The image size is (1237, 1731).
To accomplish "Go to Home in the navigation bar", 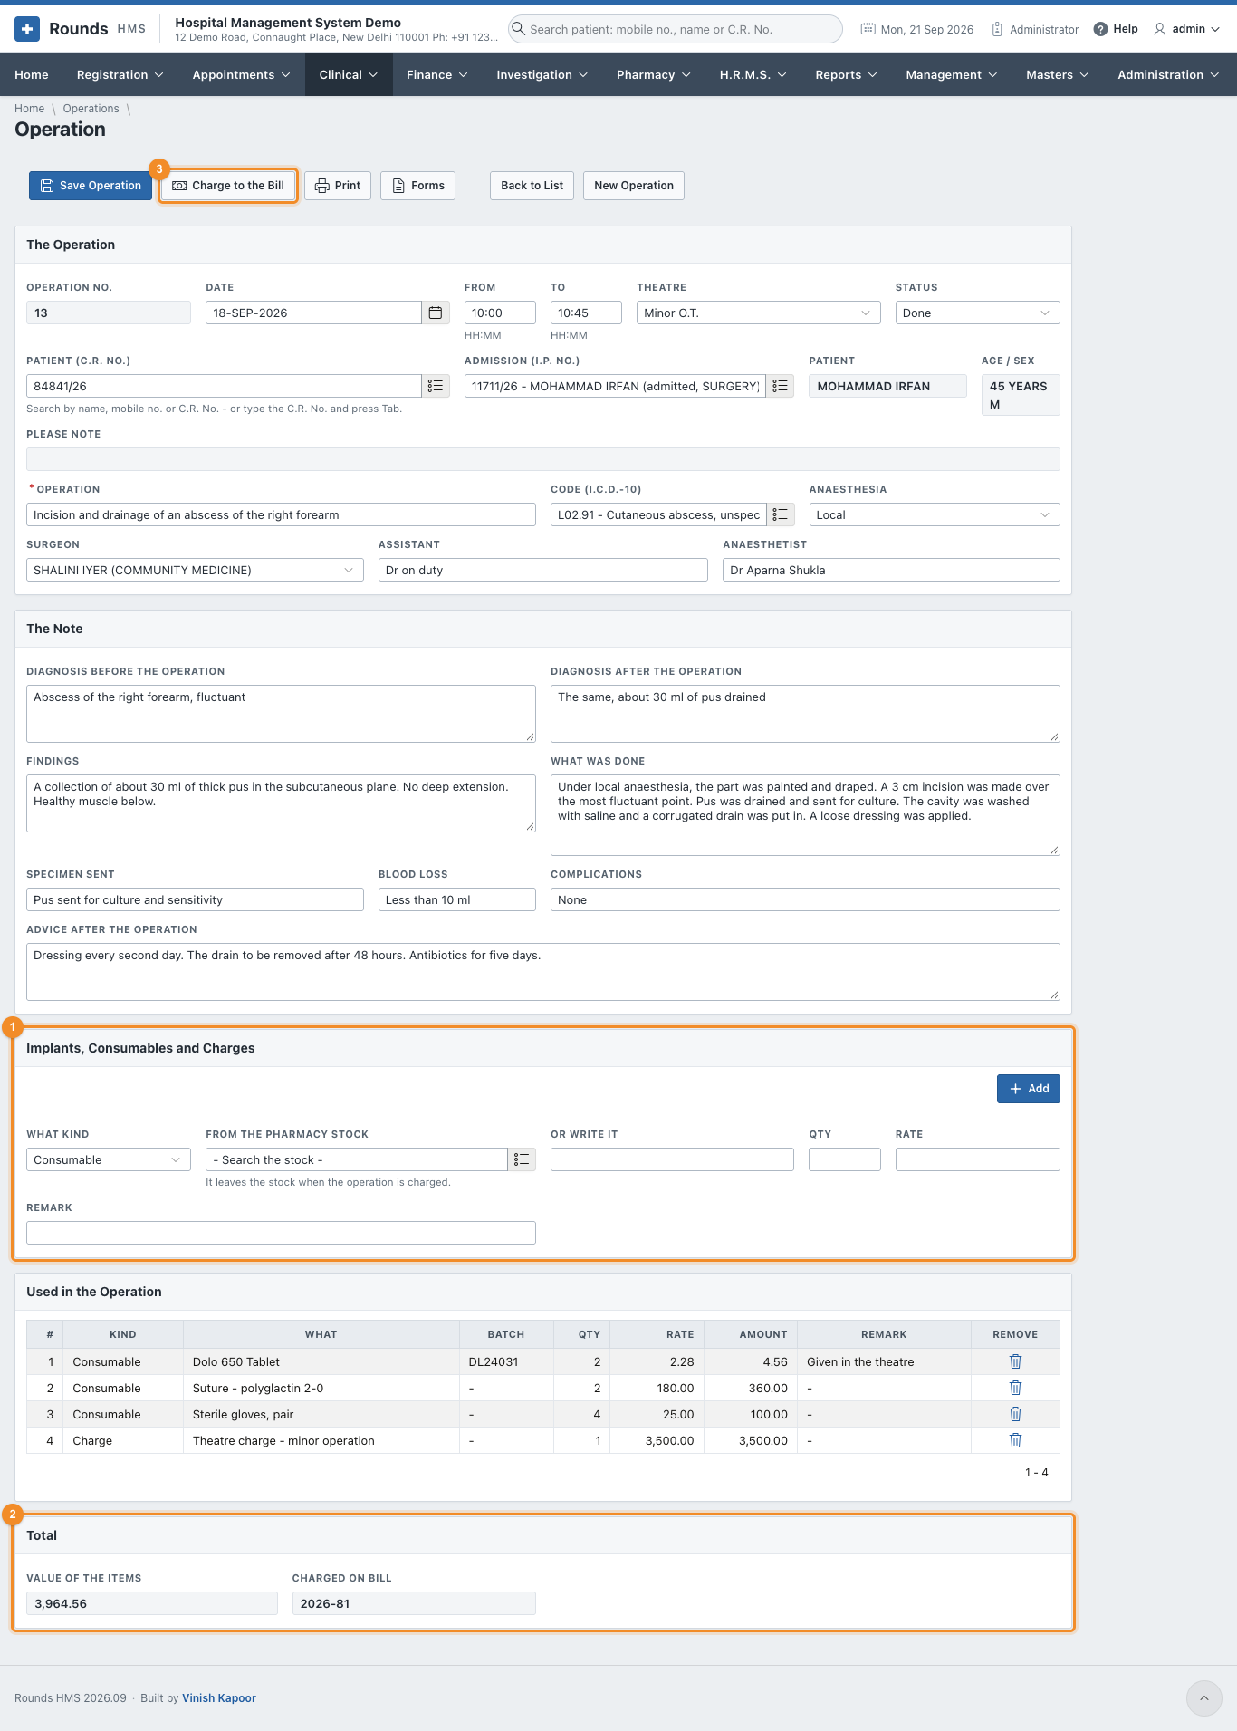I will tap(32, 74).
